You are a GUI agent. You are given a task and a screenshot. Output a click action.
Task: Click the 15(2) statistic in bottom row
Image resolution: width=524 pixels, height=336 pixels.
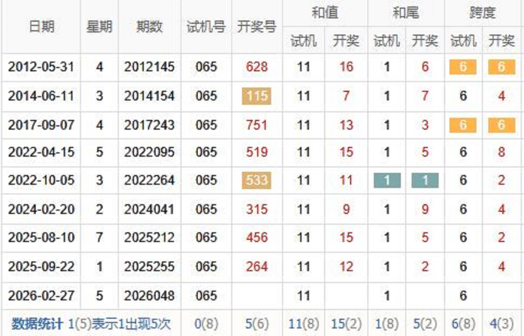[346, 324]
